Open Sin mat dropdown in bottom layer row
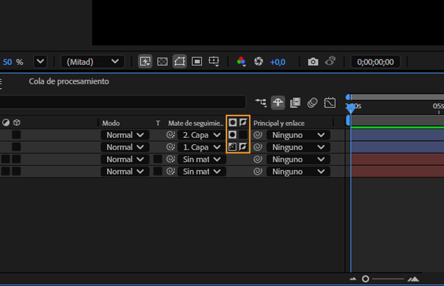 click(x=202, y=172)
